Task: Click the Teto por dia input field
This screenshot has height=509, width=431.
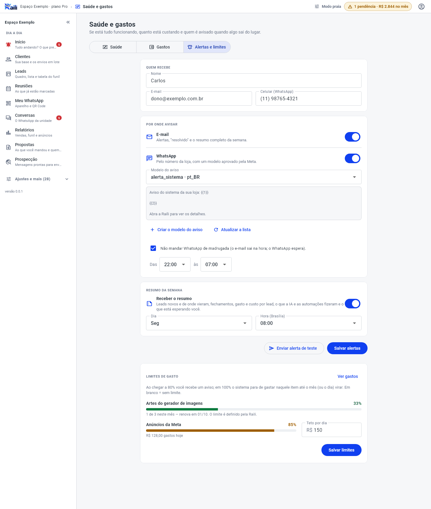Action: pos(332,430)
